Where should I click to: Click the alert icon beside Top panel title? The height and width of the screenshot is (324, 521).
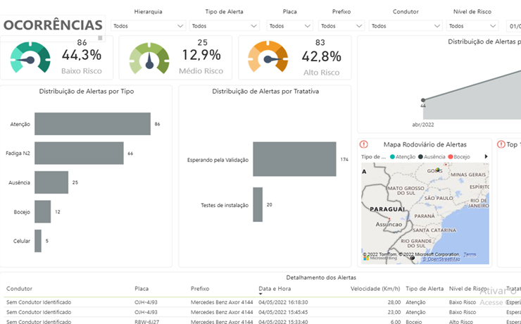(501, 144)
